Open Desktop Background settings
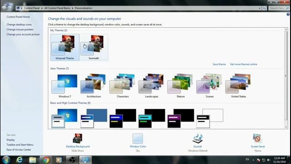 click(x=78, y=138)
